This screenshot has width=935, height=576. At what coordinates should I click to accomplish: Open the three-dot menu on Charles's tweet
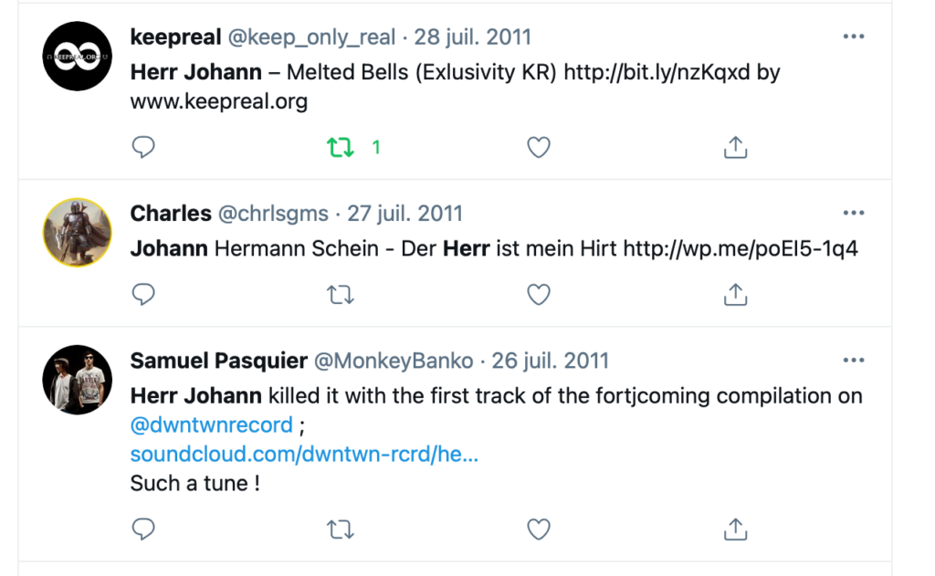854,213
